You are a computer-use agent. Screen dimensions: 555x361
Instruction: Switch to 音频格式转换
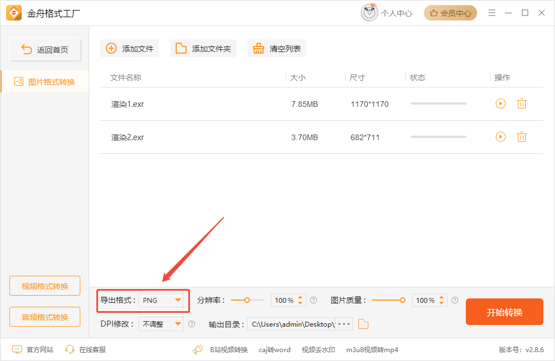click(x=45, y=317)
